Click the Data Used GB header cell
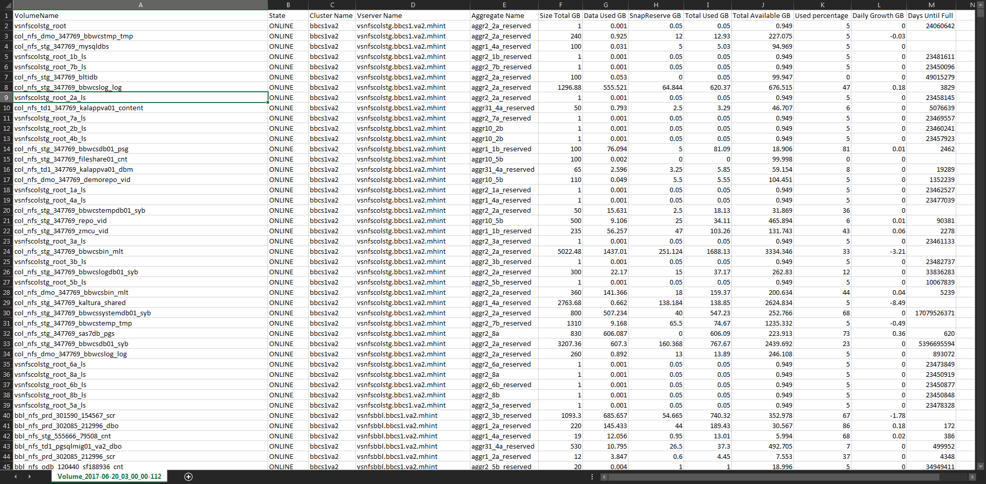 click(605, 15)
